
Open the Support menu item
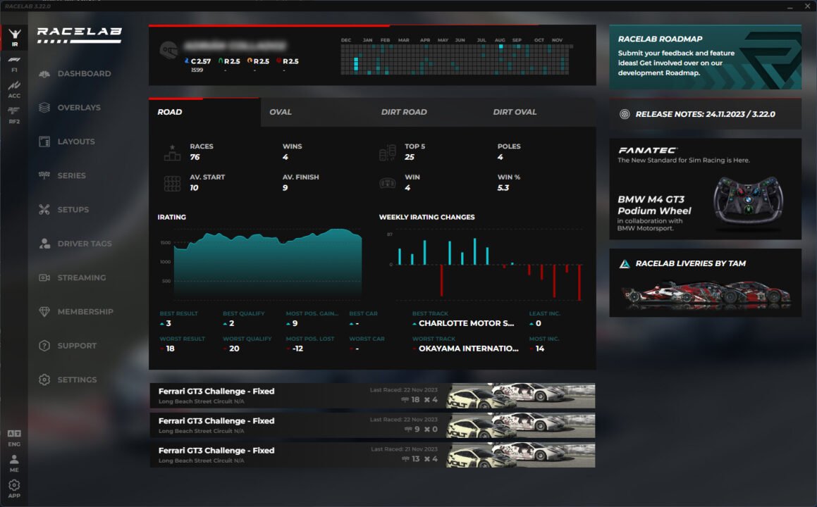(75, 346)
